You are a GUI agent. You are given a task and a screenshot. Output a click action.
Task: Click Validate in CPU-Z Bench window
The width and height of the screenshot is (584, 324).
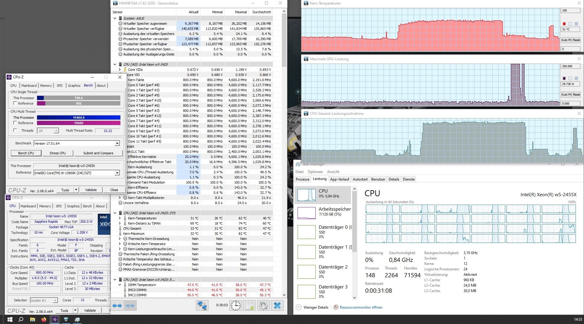click(91, 190)
